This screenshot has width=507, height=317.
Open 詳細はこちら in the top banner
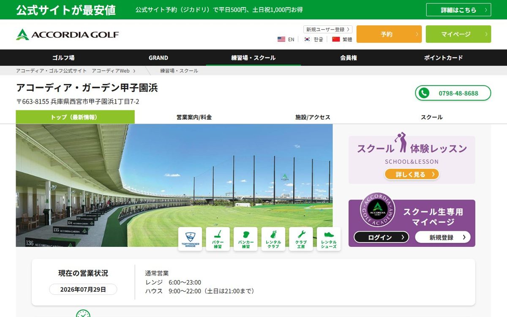(458, 10)
